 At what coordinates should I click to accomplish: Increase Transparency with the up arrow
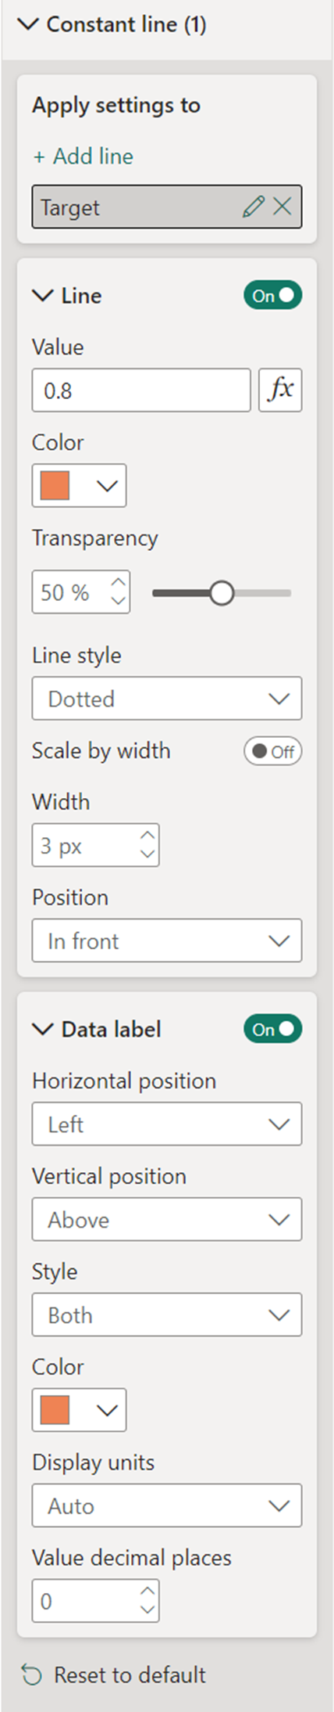pyautogui.click(x=118, y=582)
